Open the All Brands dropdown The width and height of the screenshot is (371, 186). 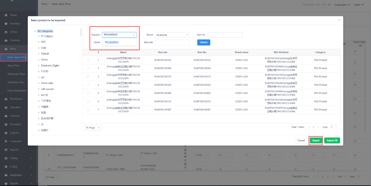(x=172, y=35)
